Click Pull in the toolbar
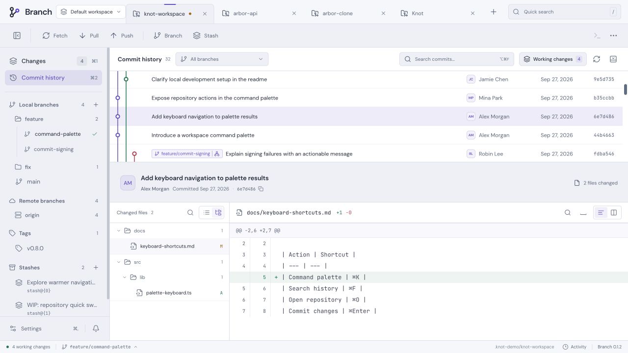Viewport: 628px width, 353px height. (89, 36)
